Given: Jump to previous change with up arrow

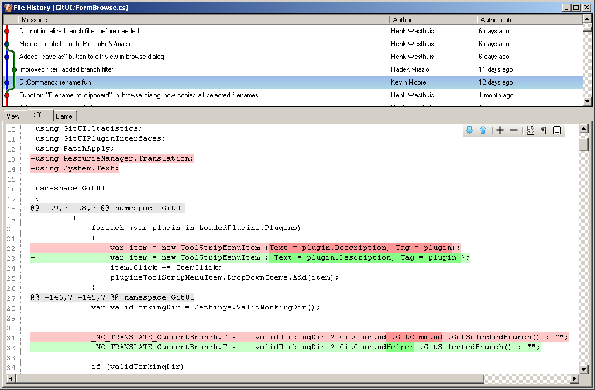Looking at the screenshot, I should click(483, 130).
